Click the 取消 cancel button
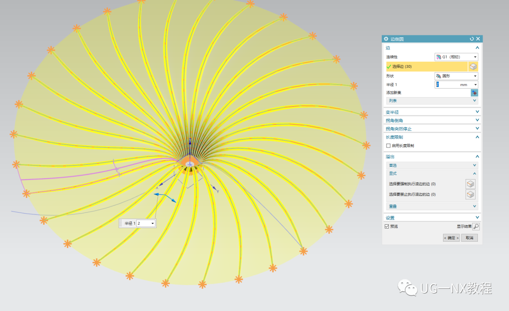Screen dimensions: 509x311 click(469, 238)
